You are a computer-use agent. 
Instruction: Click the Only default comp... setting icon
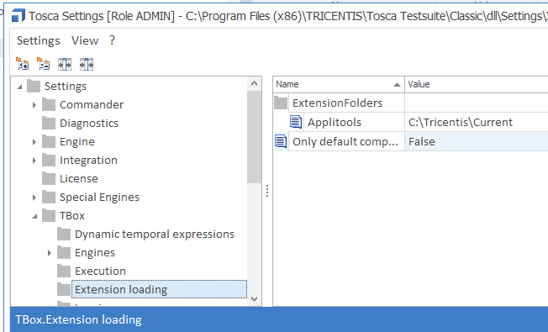[x=281, y=141]
